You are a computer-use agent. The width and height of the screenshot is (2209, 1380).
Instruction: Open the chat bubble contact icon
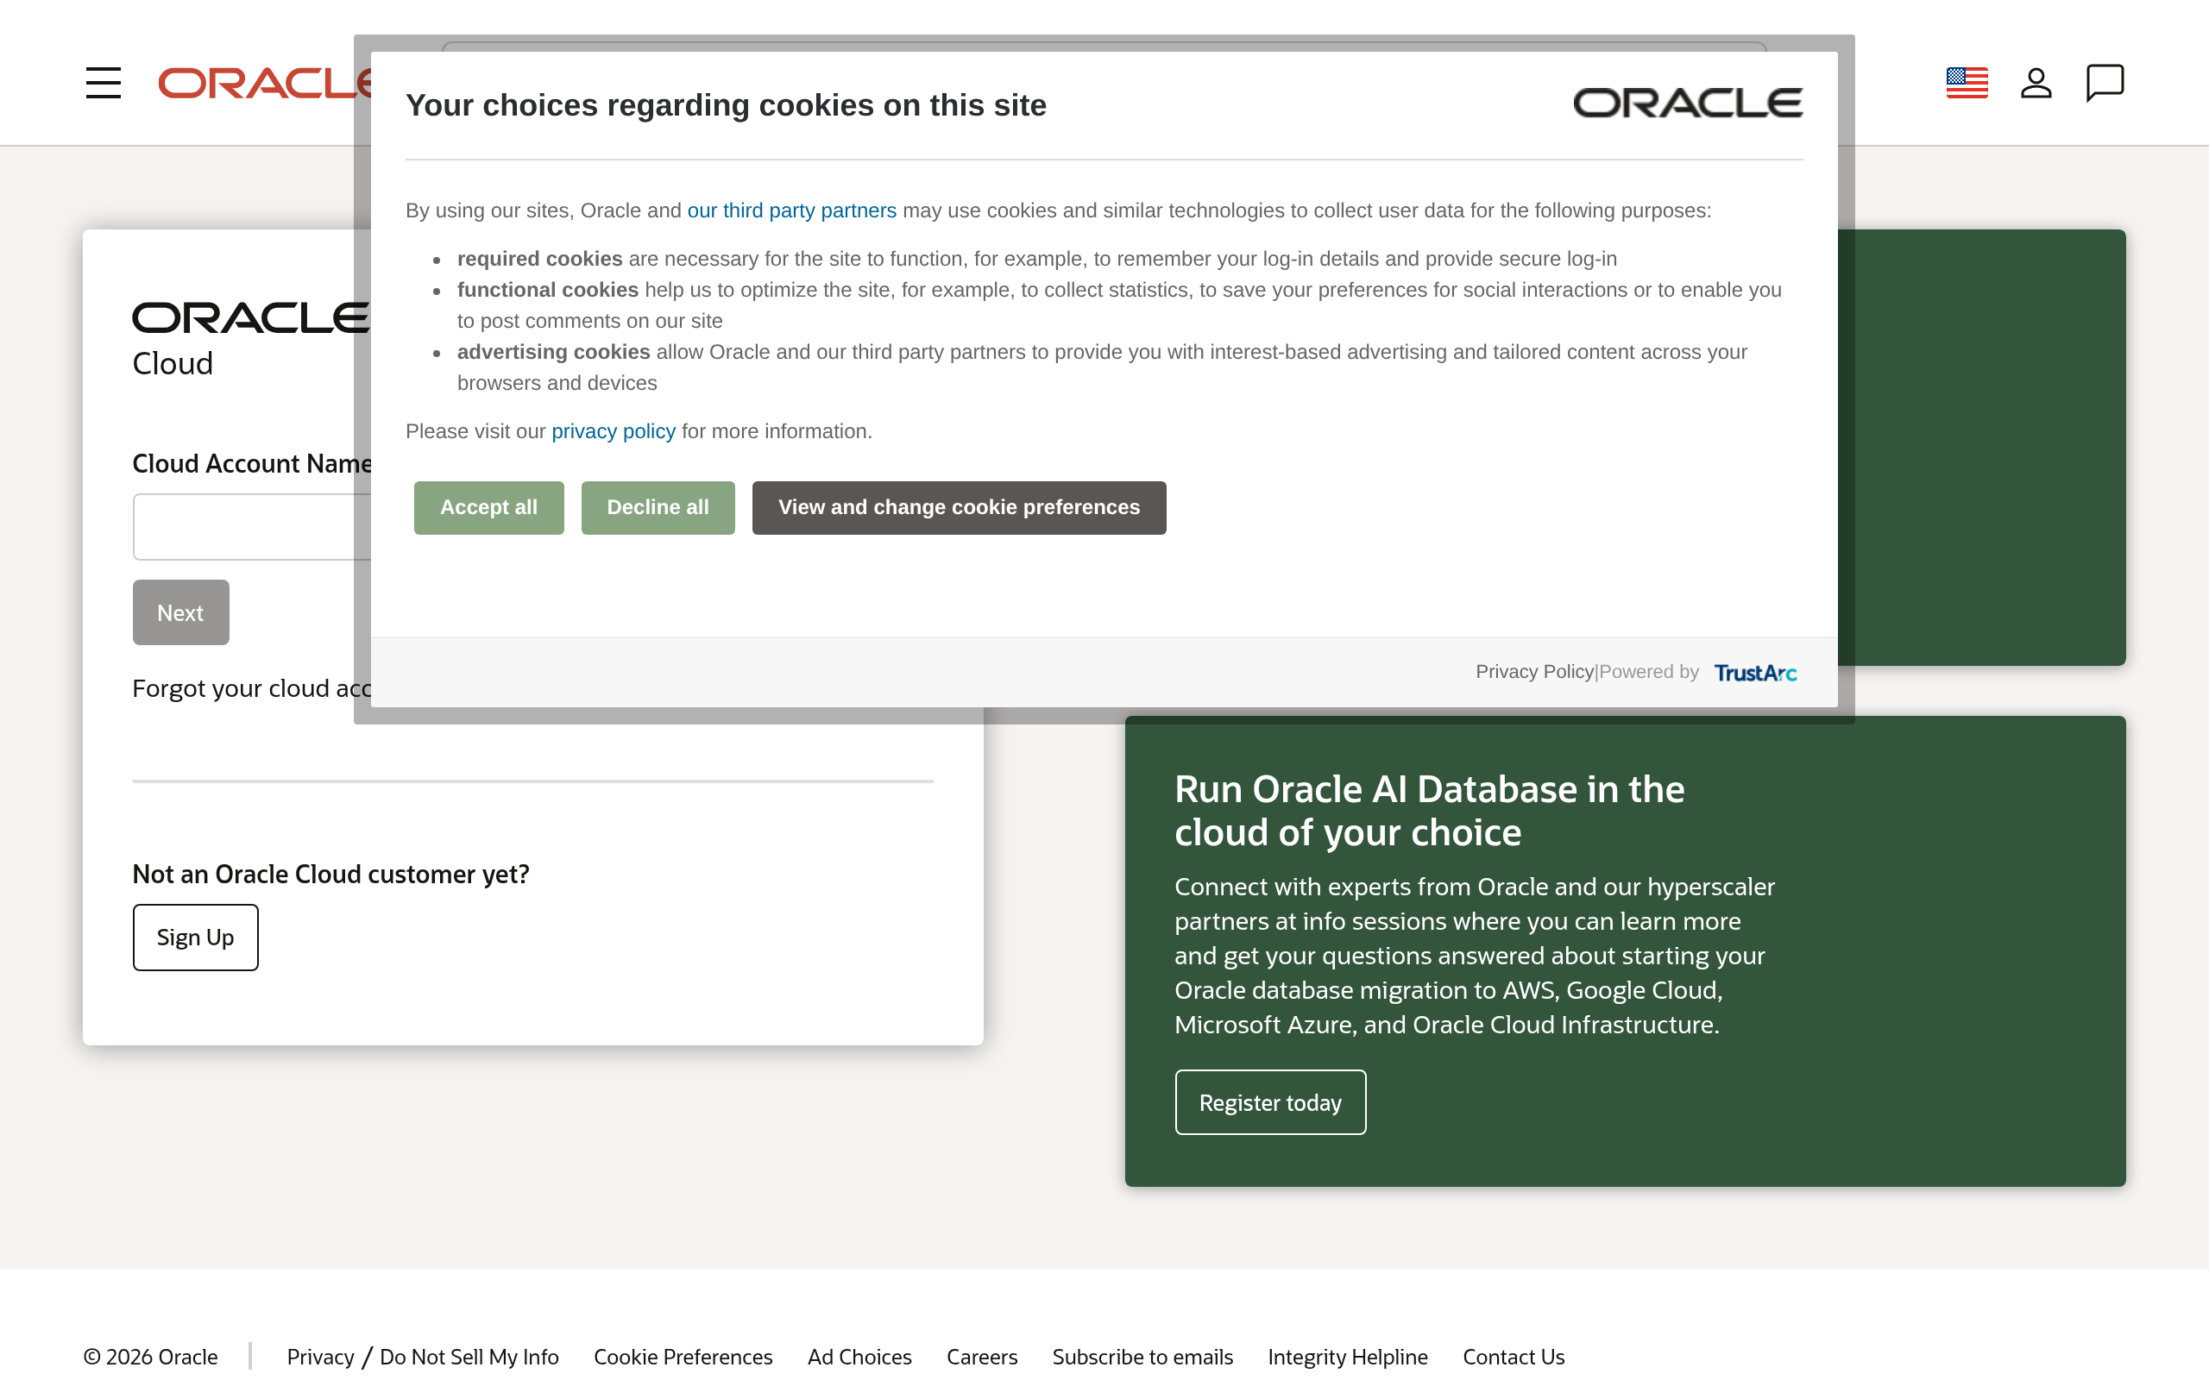(x=2105, y=83)
